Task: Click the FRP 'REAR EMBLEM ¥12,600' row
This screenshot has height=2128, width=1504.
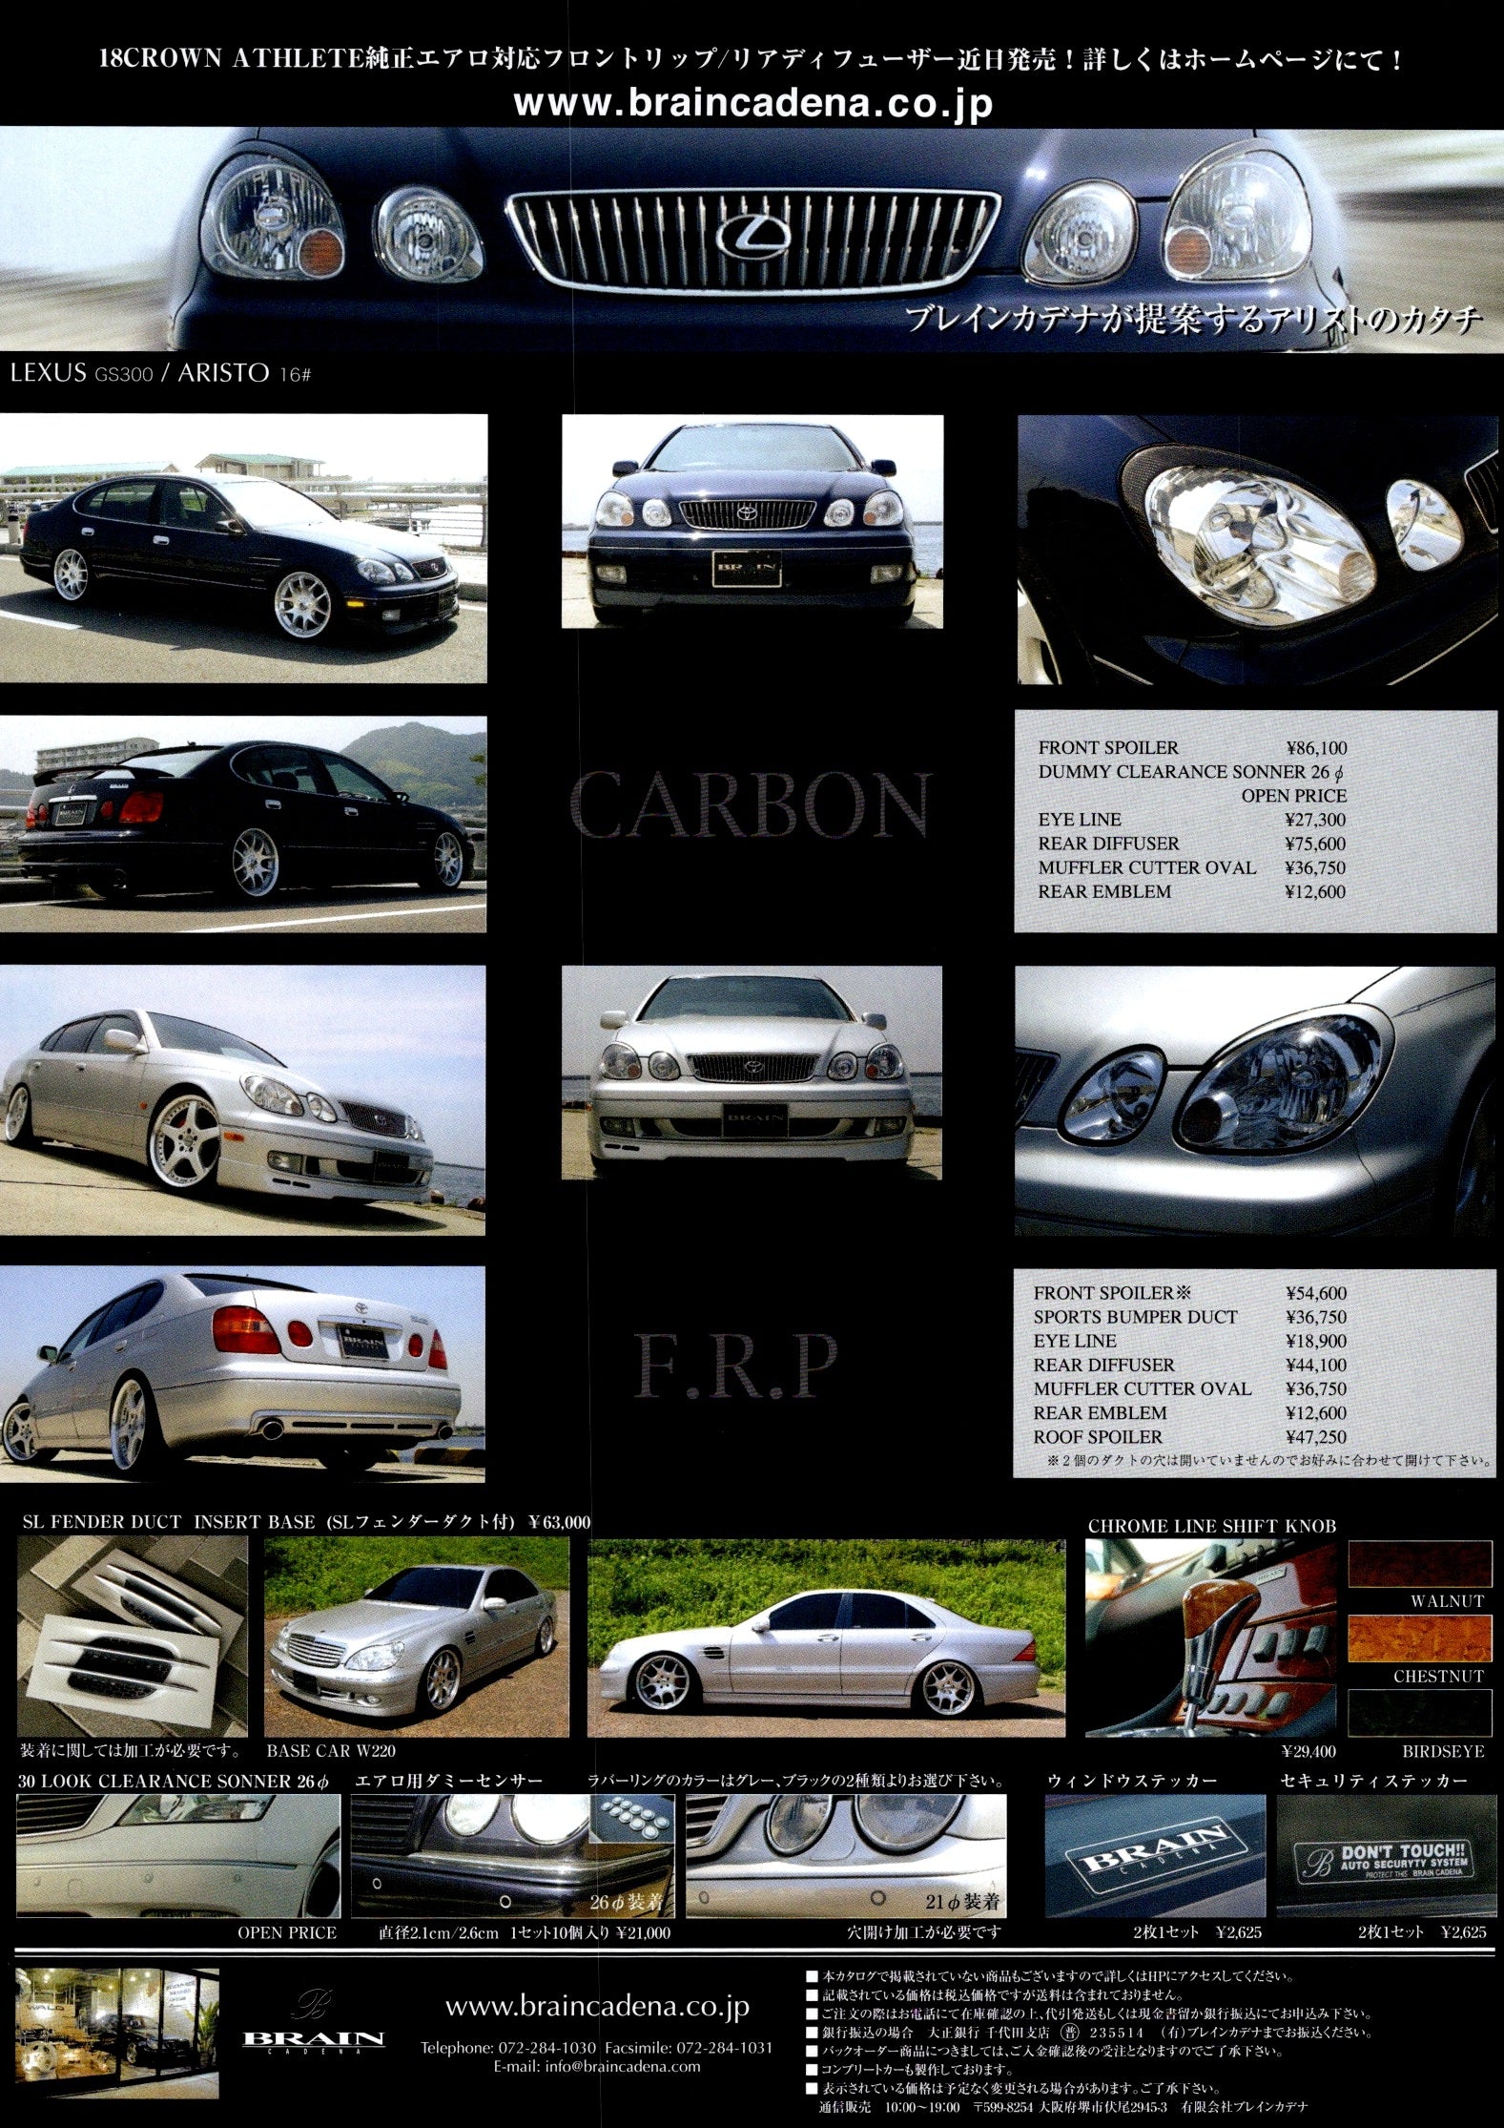Action: 1190,1412
